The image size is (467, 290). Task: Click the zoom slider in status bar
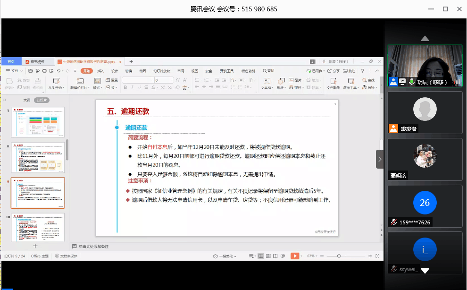point(339,256)
